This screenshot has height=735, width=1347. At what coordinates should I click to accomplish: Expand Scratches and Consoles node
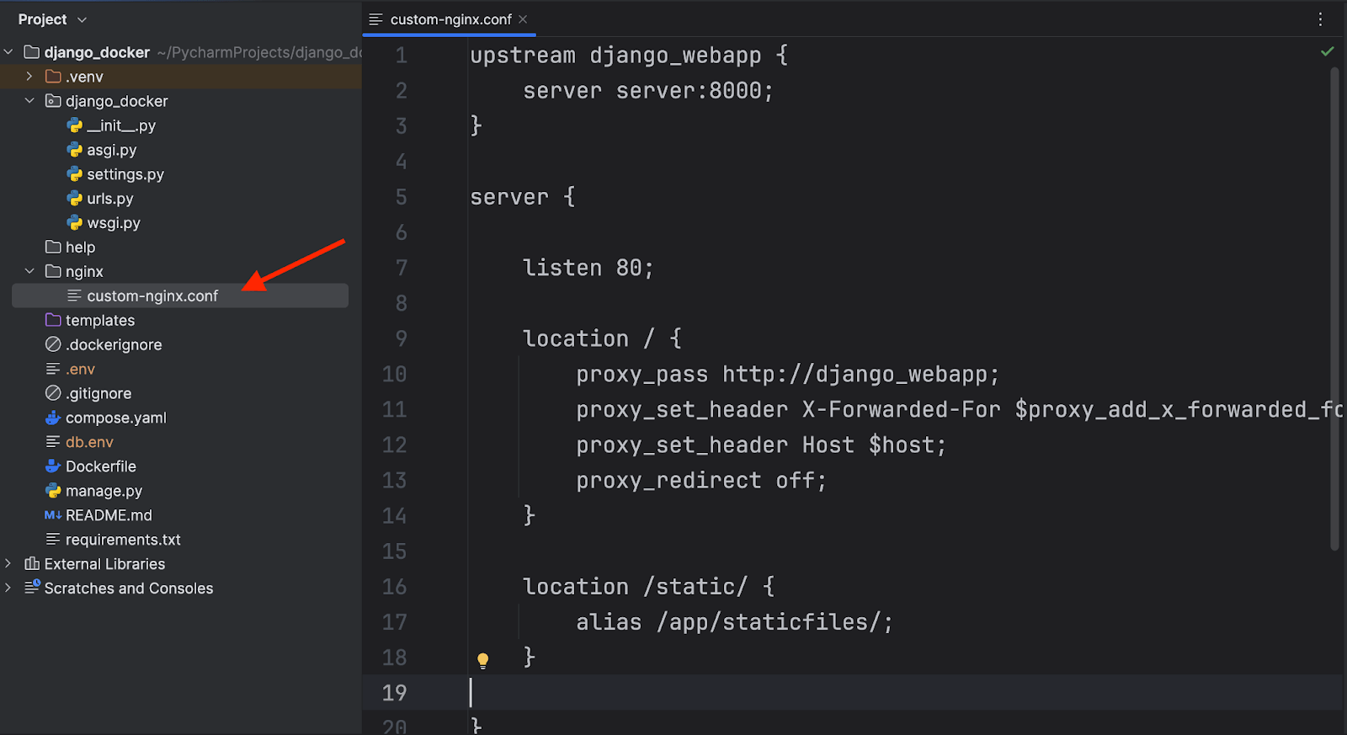pos(8,589)
